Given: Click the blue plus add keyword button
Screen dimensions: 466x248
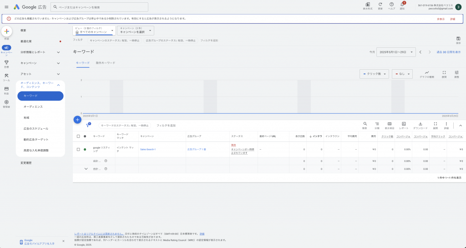Looking at the screenshot, I should 77,120.
